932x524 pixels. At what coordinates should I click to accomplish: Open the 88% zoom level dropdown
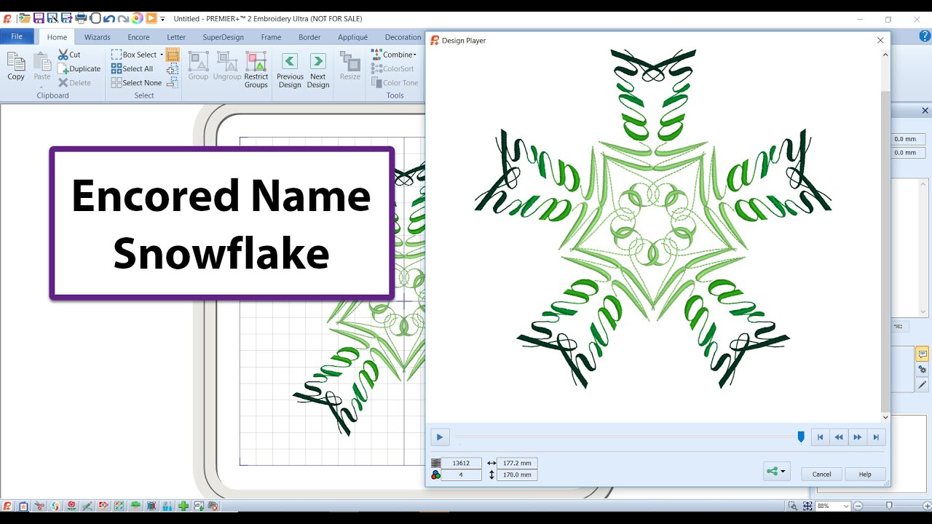(846, 506)
